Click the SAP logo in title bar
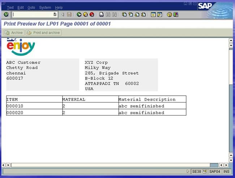This screenshot has width=235, height=178. pos(205,6)
